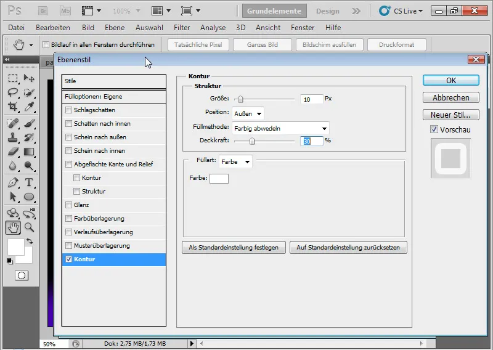Launch Adobe Bridge
The height and width of the screenshot is (350, 493).
pyautogui.click(x=43, y=11)
